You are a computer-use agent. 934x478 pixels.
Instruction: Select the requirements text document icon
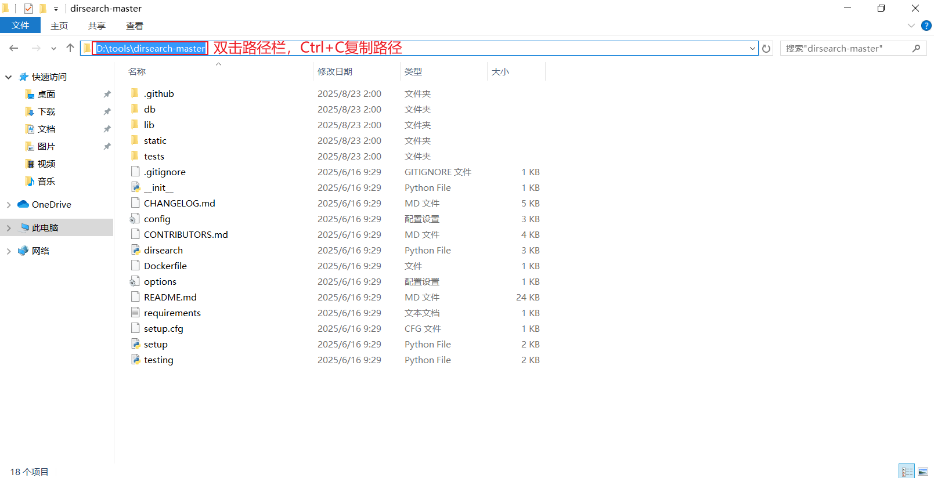coord(135,313)
